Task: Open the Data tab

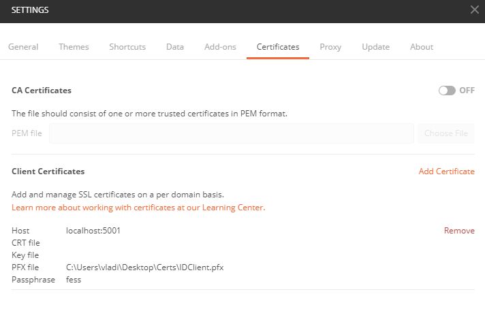Action: pos(175,47)
